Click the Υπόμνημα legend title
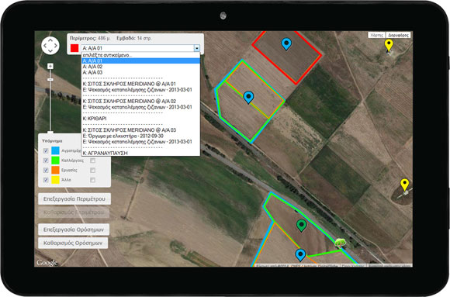 [x=52, y=141]
